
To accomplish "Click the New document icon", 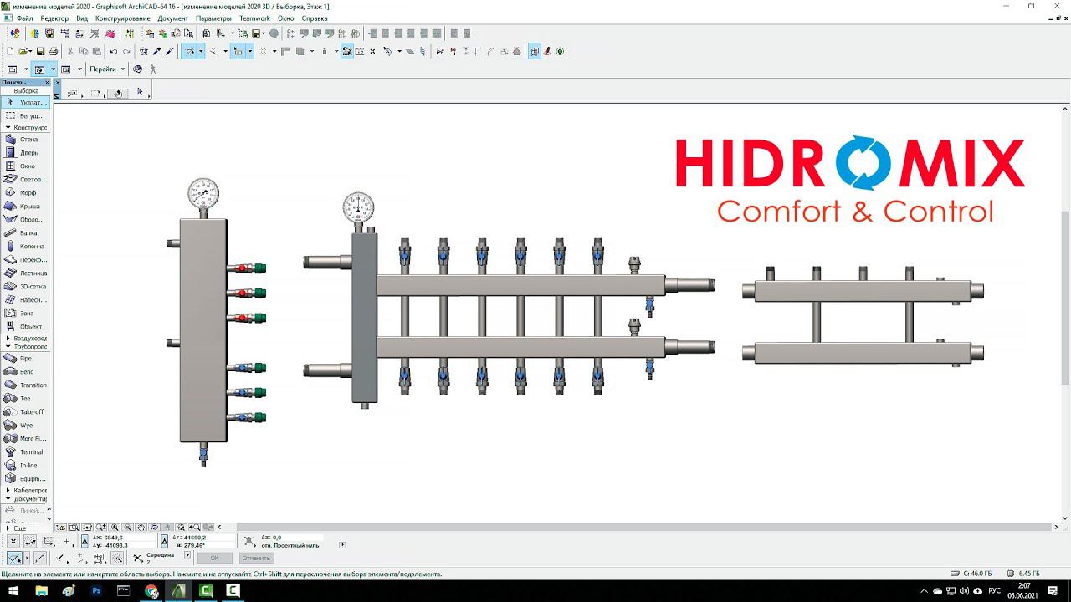I will pos(11,52).
